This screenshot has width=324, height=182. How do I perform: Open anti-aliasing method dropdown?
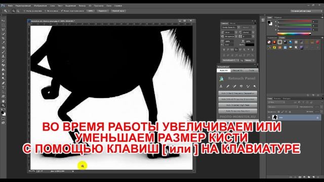(250, 60)
